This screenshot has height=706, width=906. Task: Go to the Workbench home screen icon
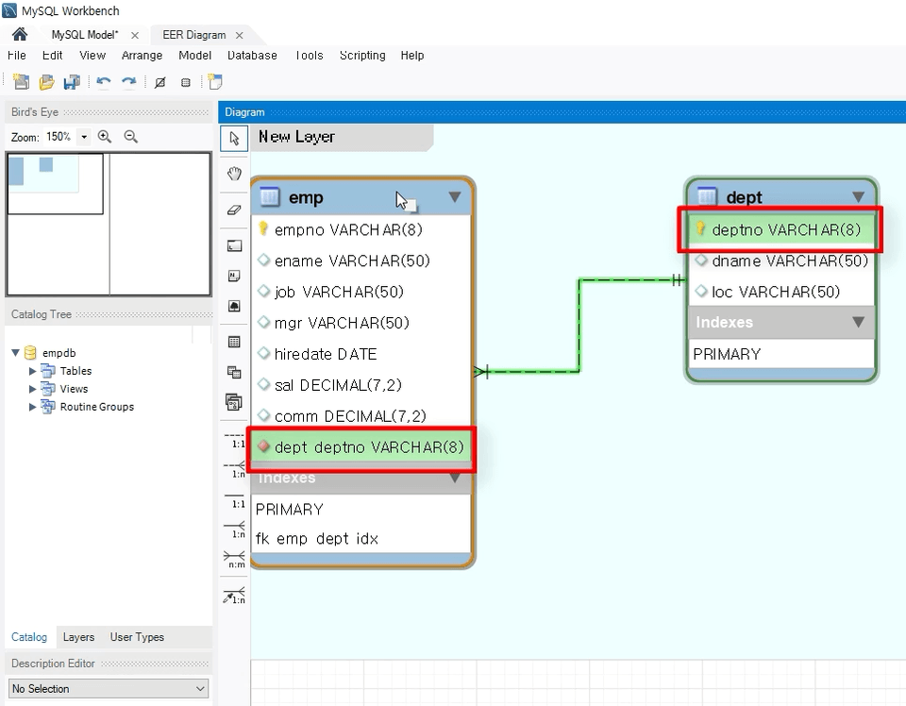point(20,35)
